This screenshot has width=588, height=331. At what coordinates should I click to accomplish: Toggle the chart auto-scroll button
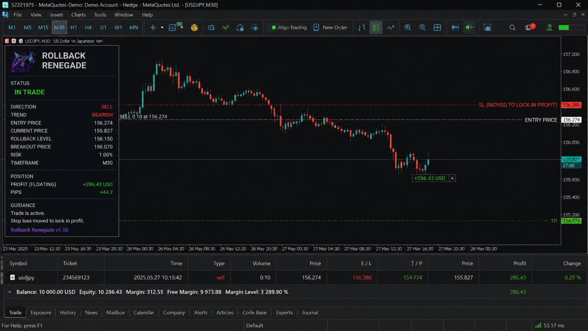[x=455, y=27]
